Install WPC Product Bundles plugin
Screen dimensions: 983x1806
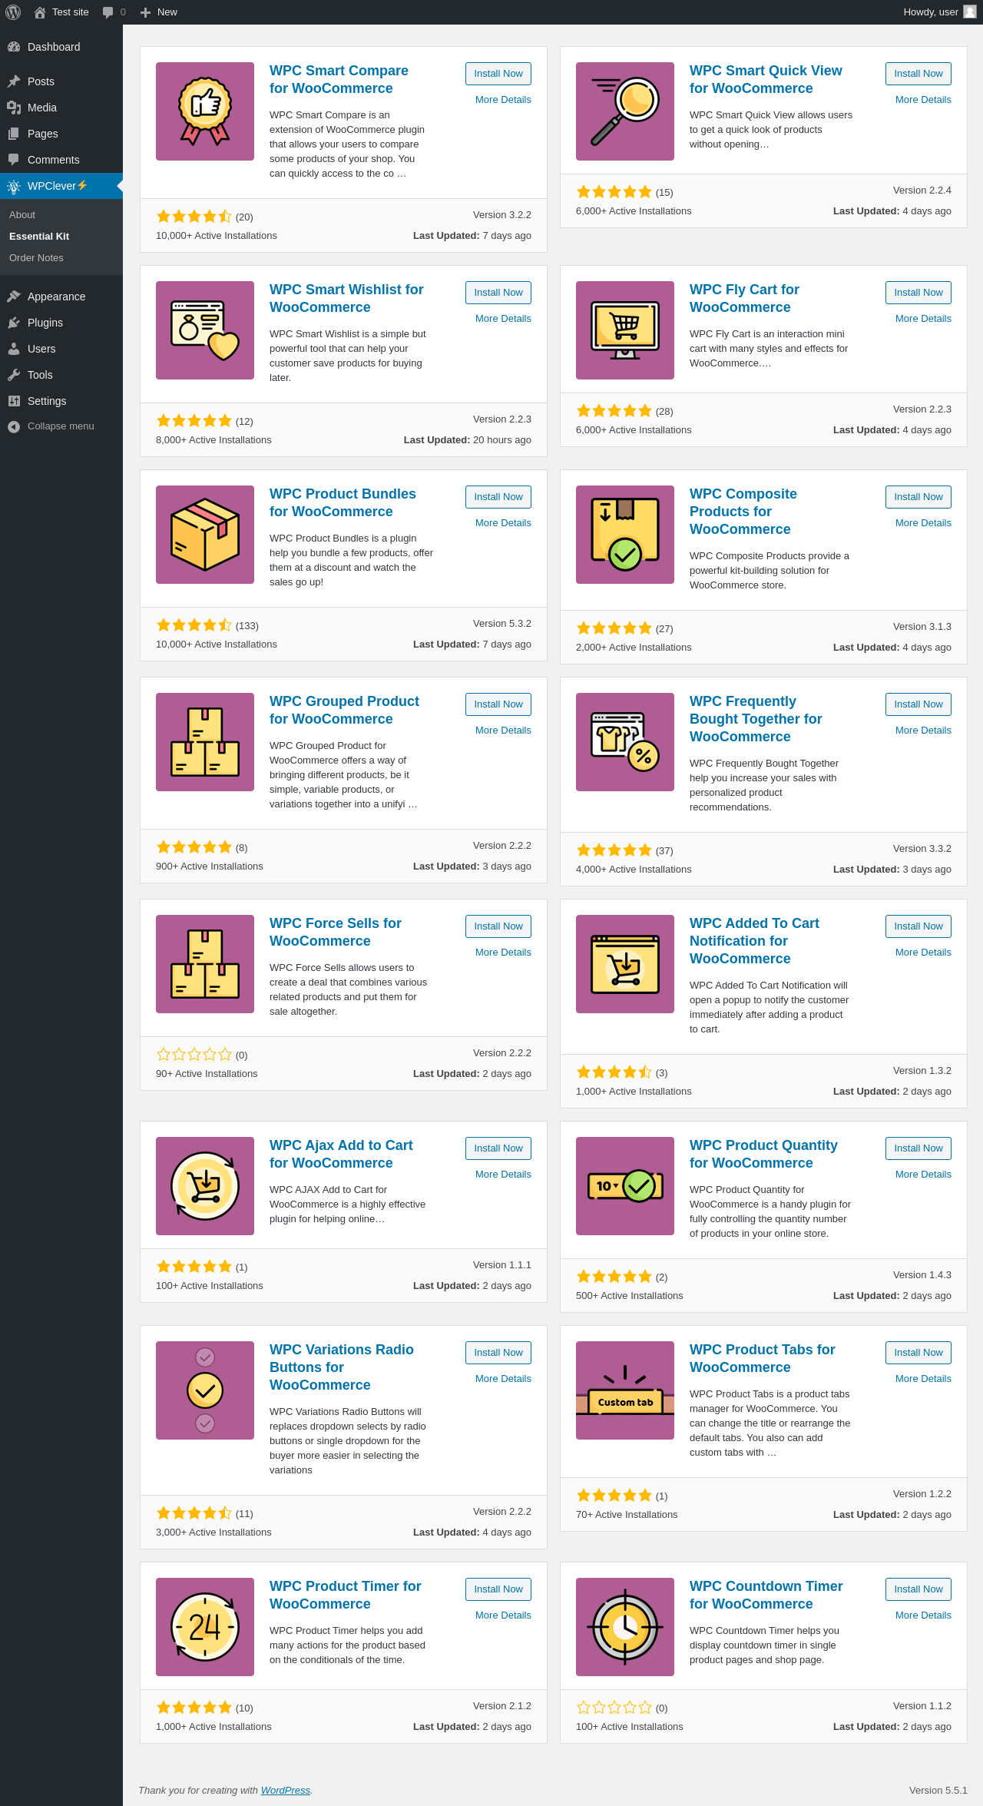tap(498, 497)
